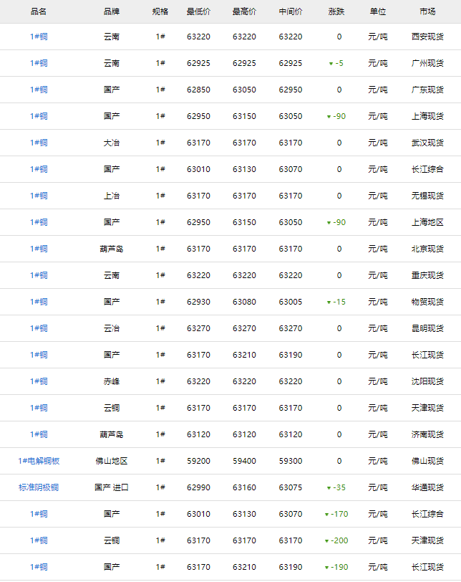The height and width of the screenshot is (582, 461).
Task: Click the down arrow beside -200
Action: pyautogui.click(x=326, y=541)
